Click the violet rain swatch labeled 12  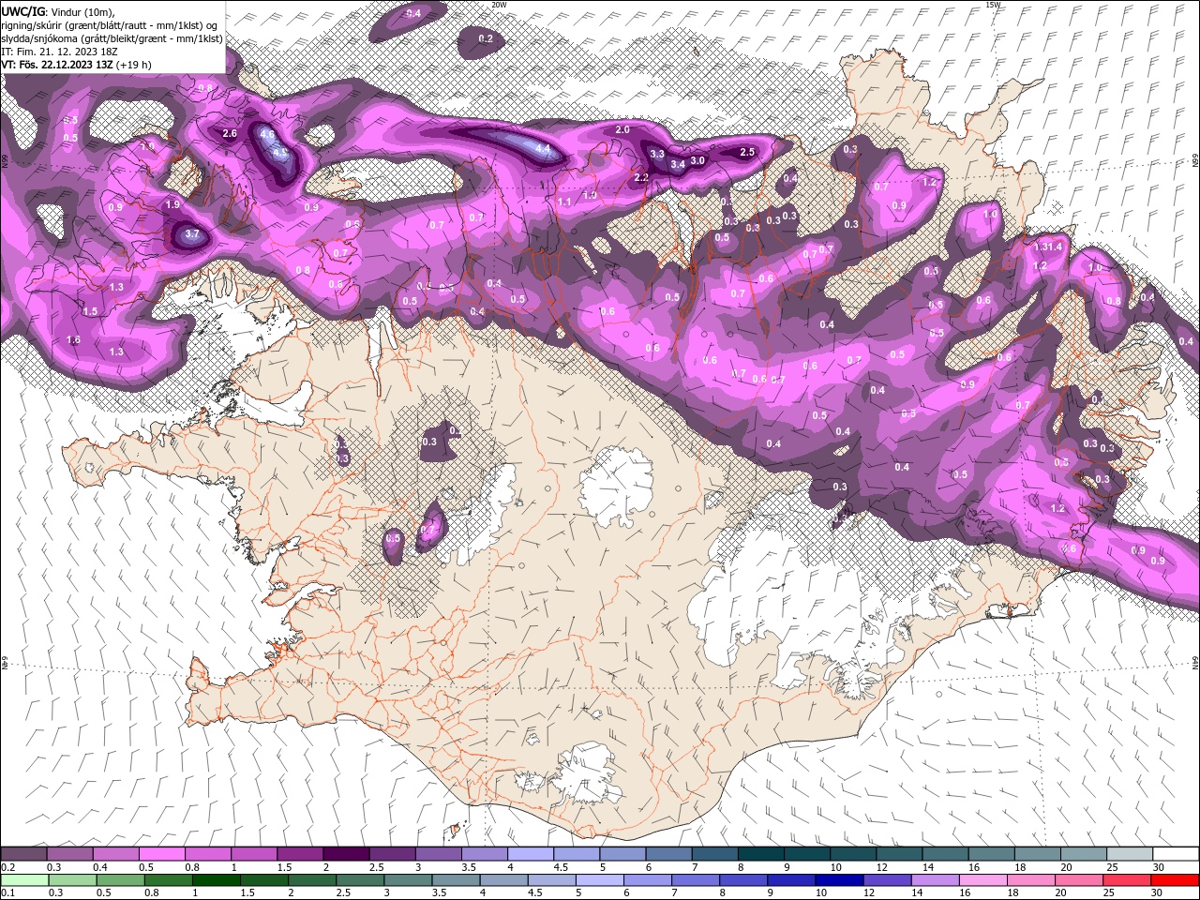(887, 880)
